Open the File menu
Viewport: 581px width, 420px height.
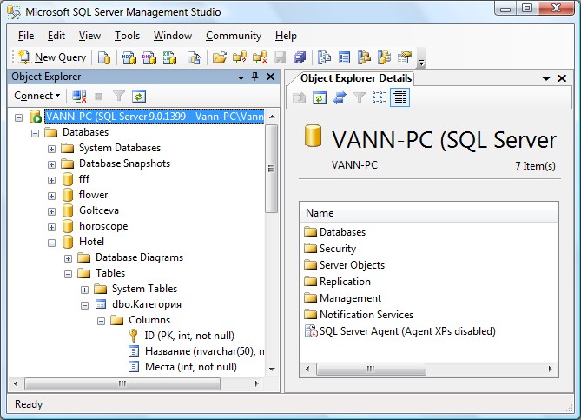pyautogui.click(x=26, y=36)
